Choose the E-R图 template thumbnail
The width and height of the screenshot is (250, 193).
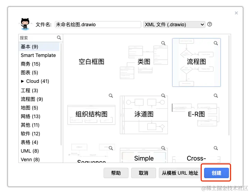[x=196, y=114]
